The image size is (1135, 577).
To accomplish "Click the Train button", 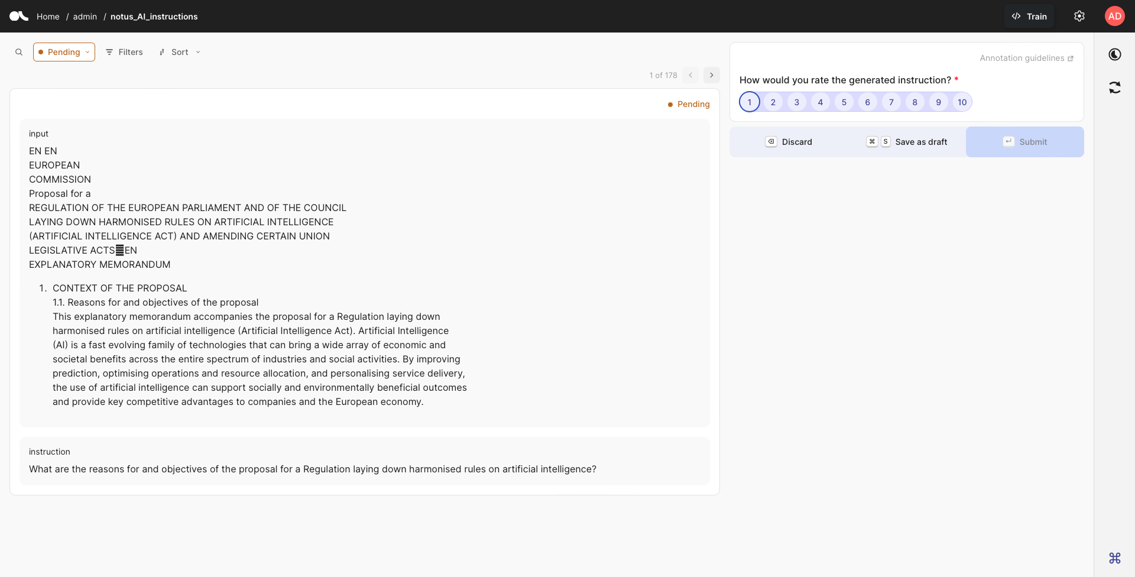I will tap(1029, 17).
